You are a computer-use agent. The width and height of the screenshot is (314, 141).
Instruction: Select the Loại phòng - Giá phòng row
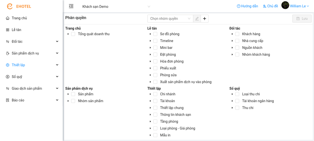click(178, 128)
